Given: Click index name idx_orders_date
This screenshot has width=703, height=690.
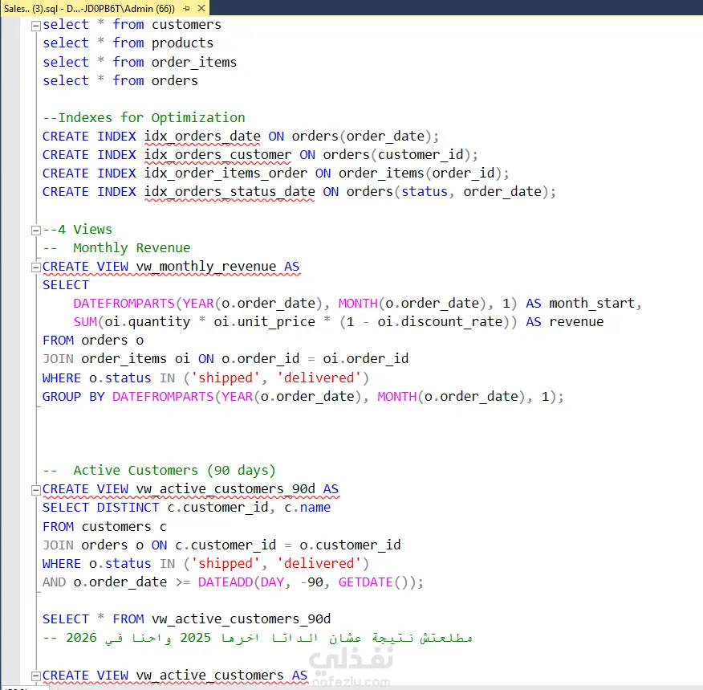Looking at the screenshot, I should pos(202,137).
